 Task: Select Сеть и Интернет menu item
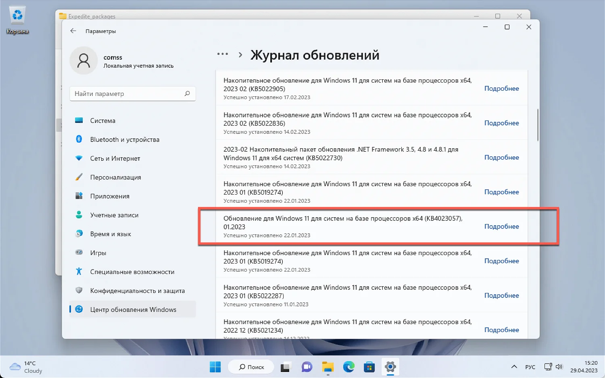point(133,158)
